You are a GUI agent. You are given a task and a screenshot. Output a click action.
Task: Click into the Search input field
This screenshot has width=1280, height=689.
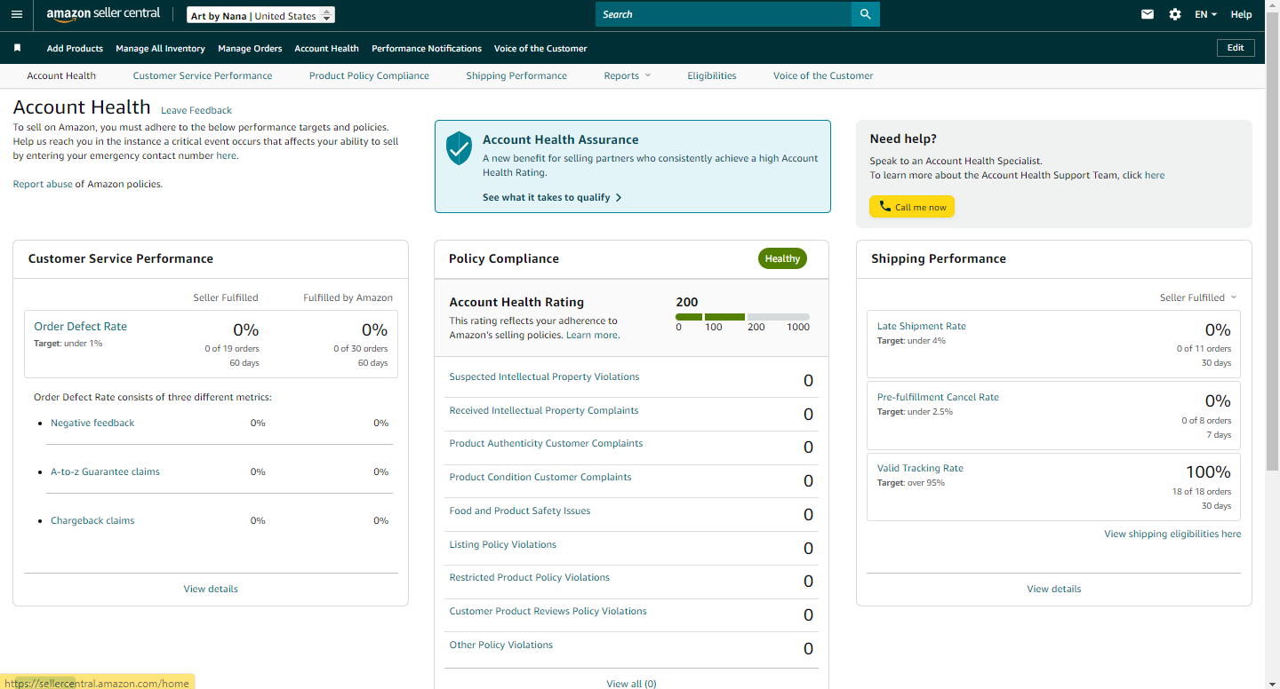click(724, 14)
